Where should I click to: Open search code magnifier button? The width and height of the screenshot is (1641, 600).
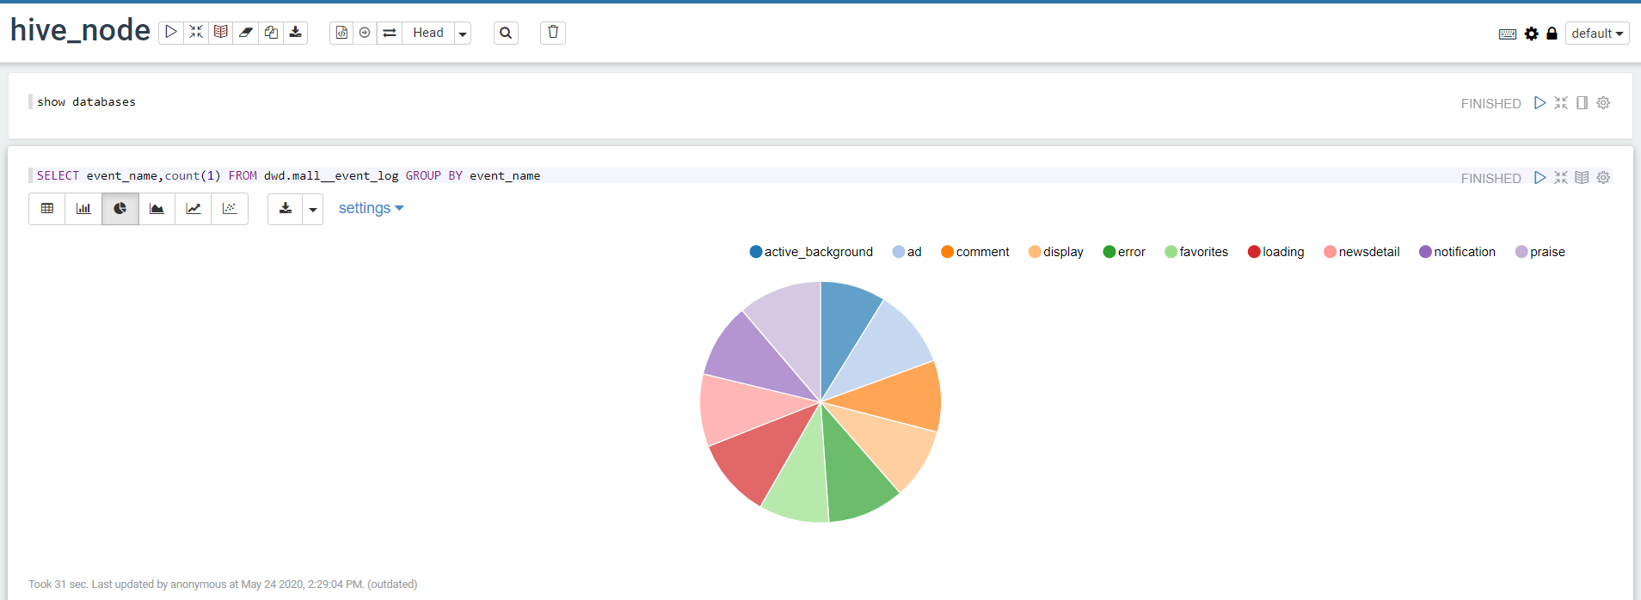506,33
